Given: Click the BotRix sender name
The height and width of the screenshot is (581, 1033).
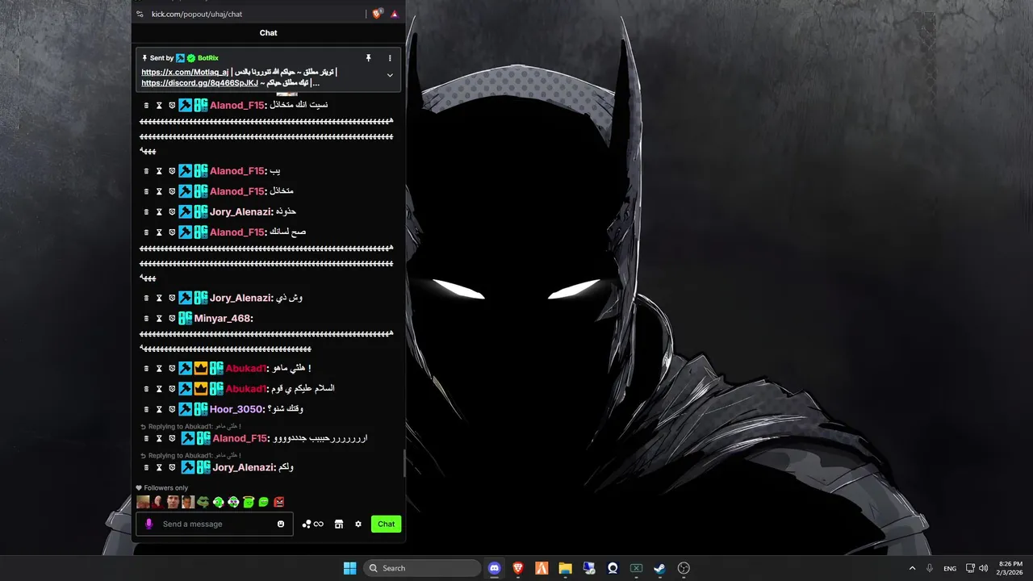Looking at the screenshot, I should (x=208, y=58).
